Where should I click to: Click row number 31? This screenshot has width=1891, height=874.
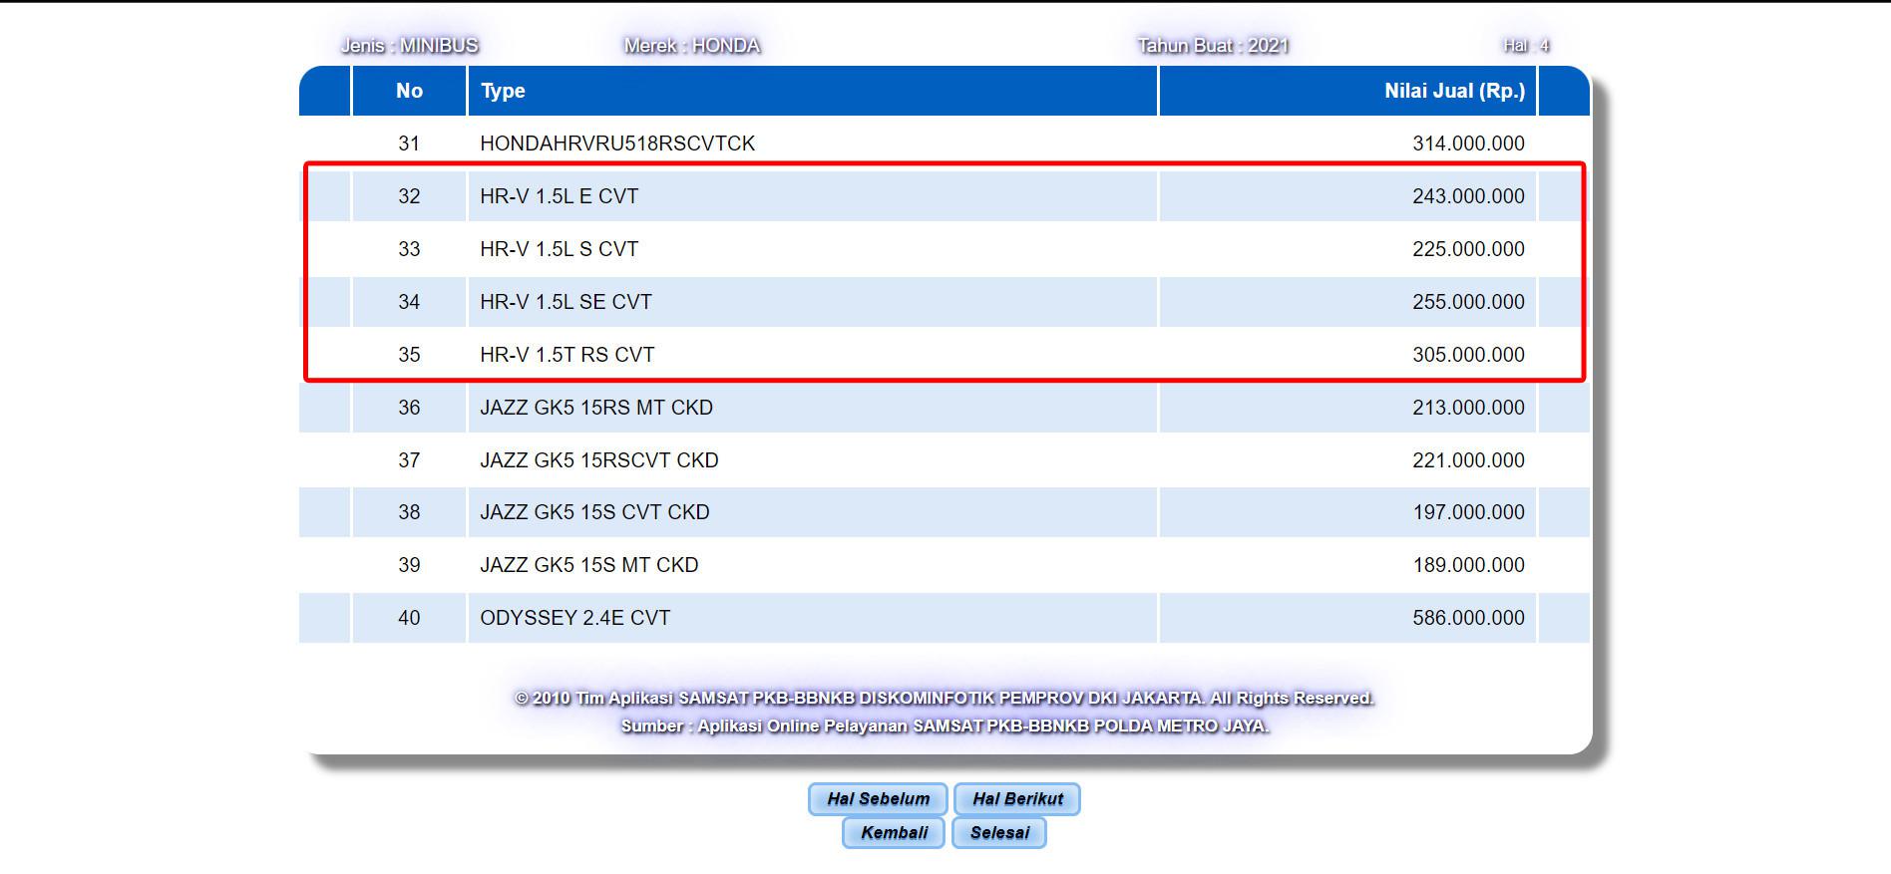pos(409,144)
